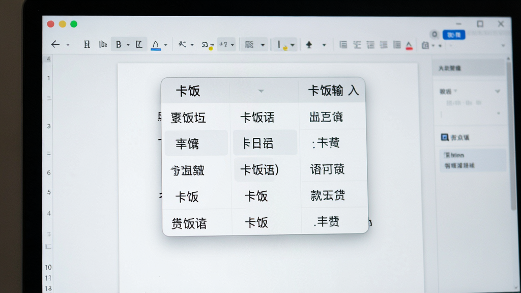
Task: Click the vertical line highlighter icon
Action: [282, 45]
